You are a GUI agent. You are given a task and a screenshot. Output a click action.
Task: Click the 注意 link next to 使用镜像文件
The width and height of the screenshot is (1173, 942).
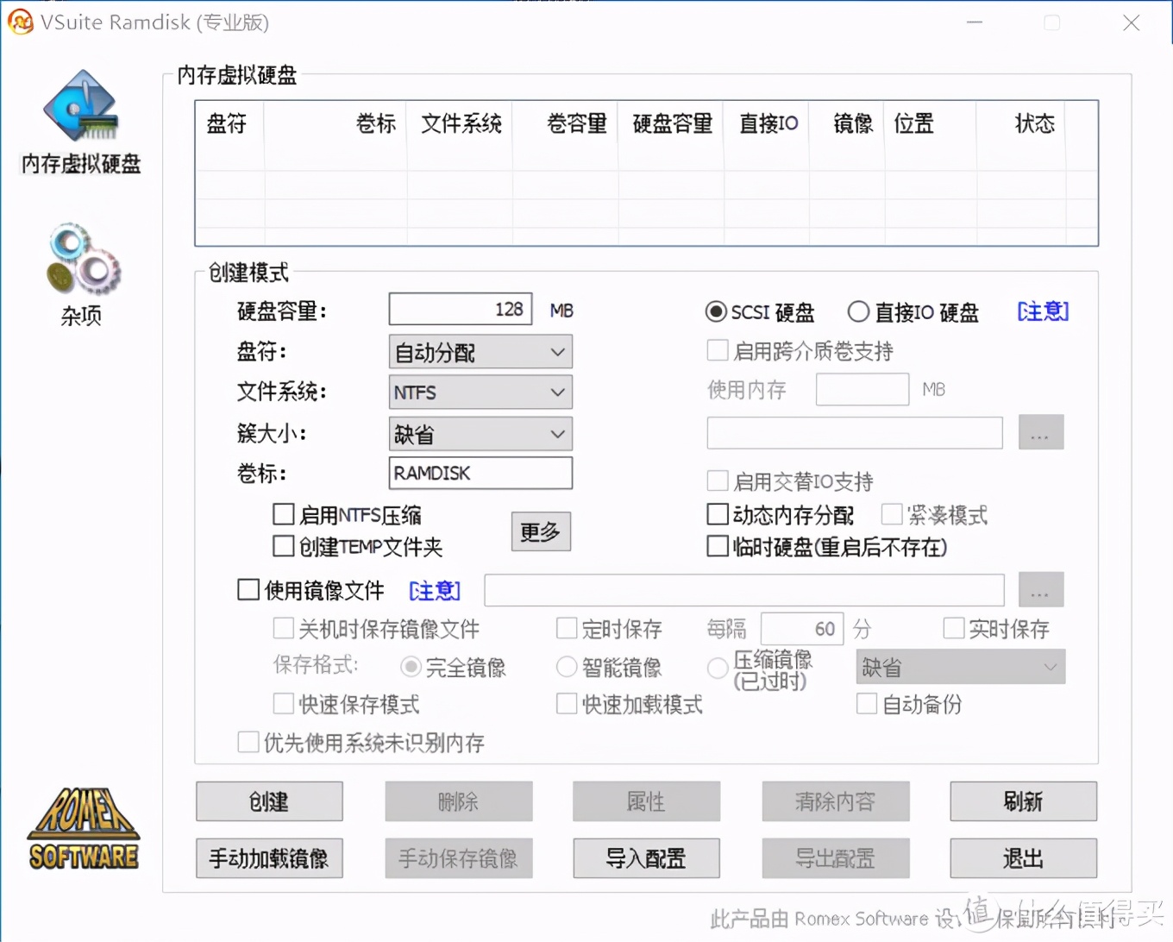click(x=435, y=590)
